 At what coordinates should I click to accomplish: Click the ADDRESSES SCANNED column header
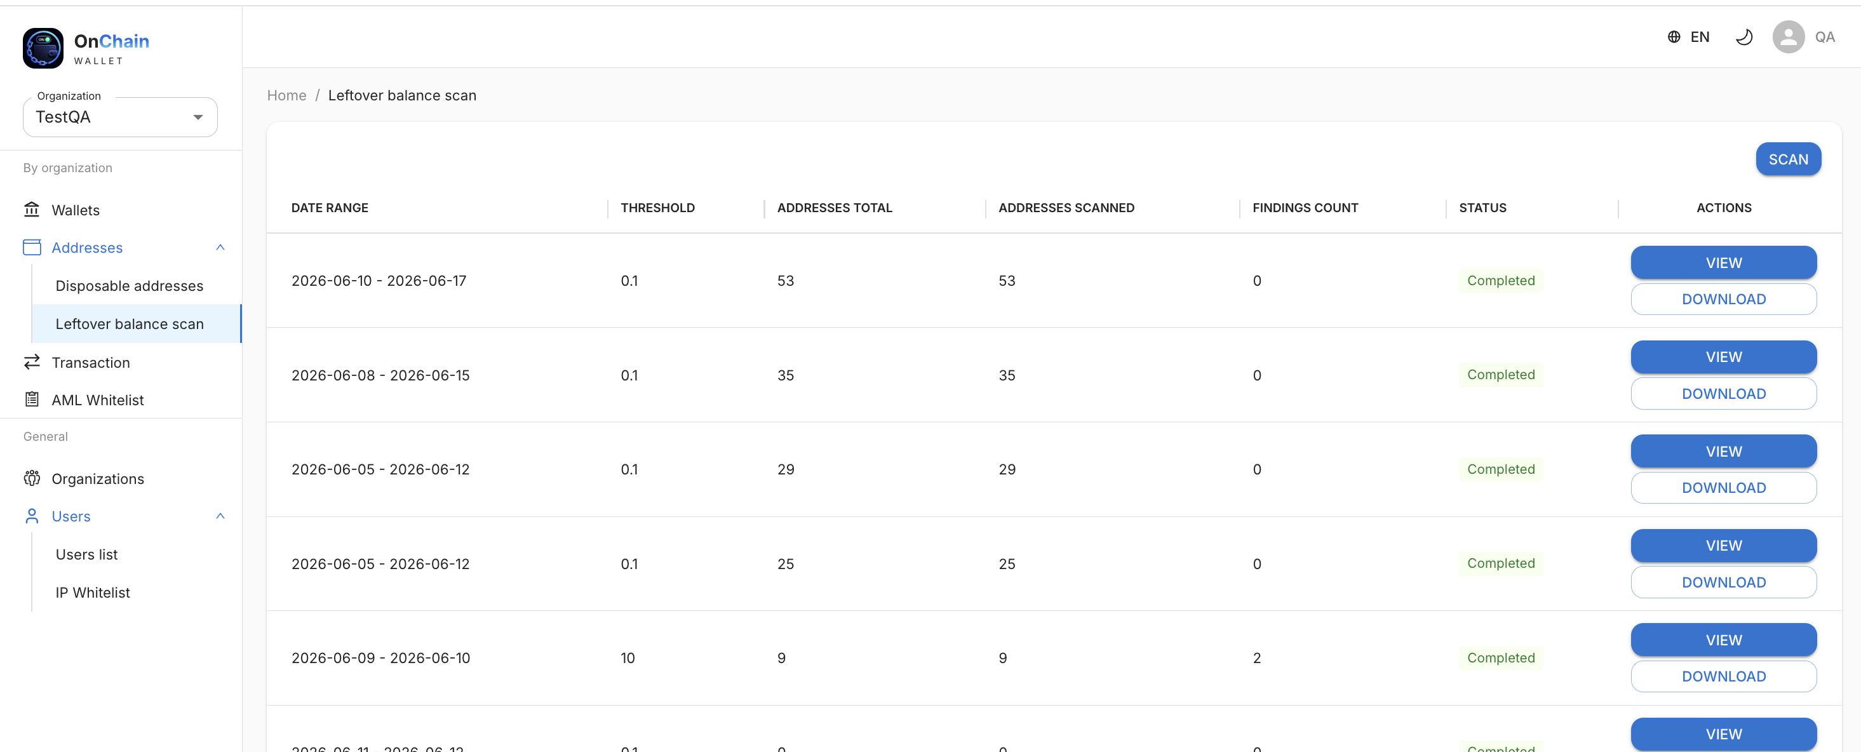coord(1066,207)
